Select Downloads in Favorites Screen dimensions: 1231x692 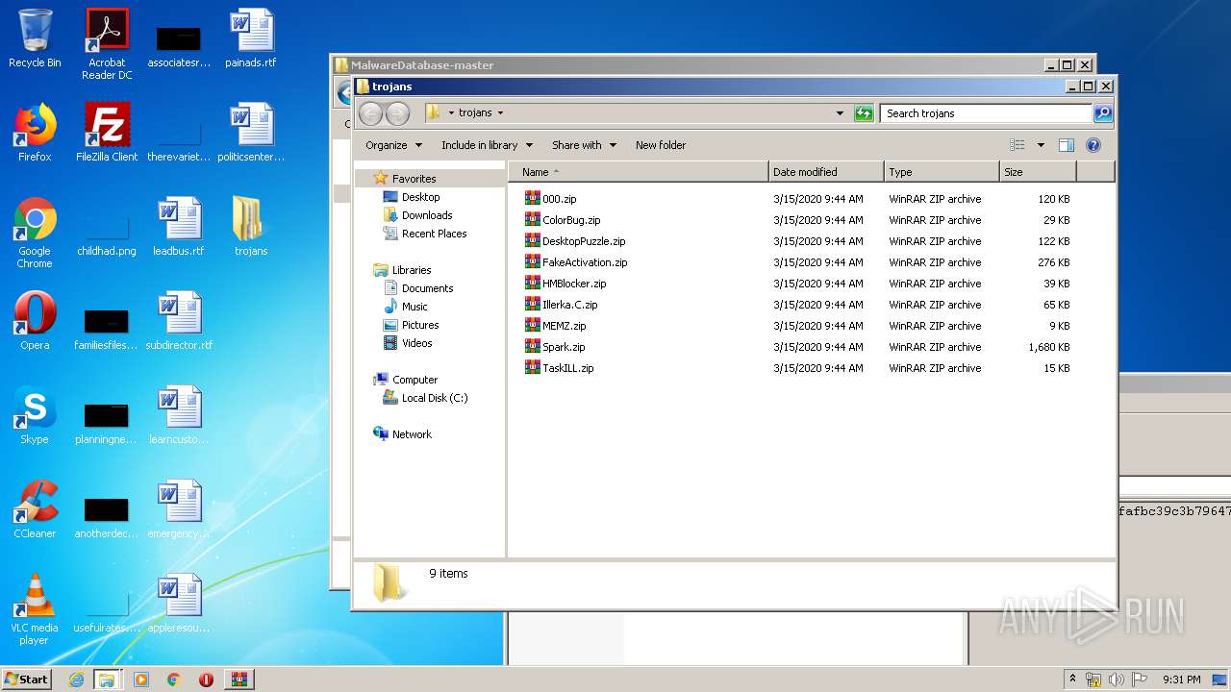click(x=427, y=215)
